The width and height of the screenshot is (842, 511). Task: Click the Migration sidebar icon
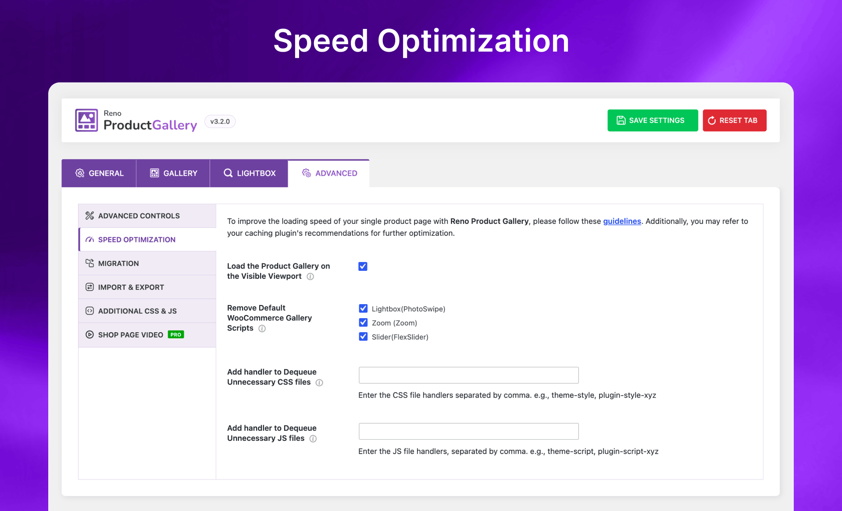click(x=89, y=263)
